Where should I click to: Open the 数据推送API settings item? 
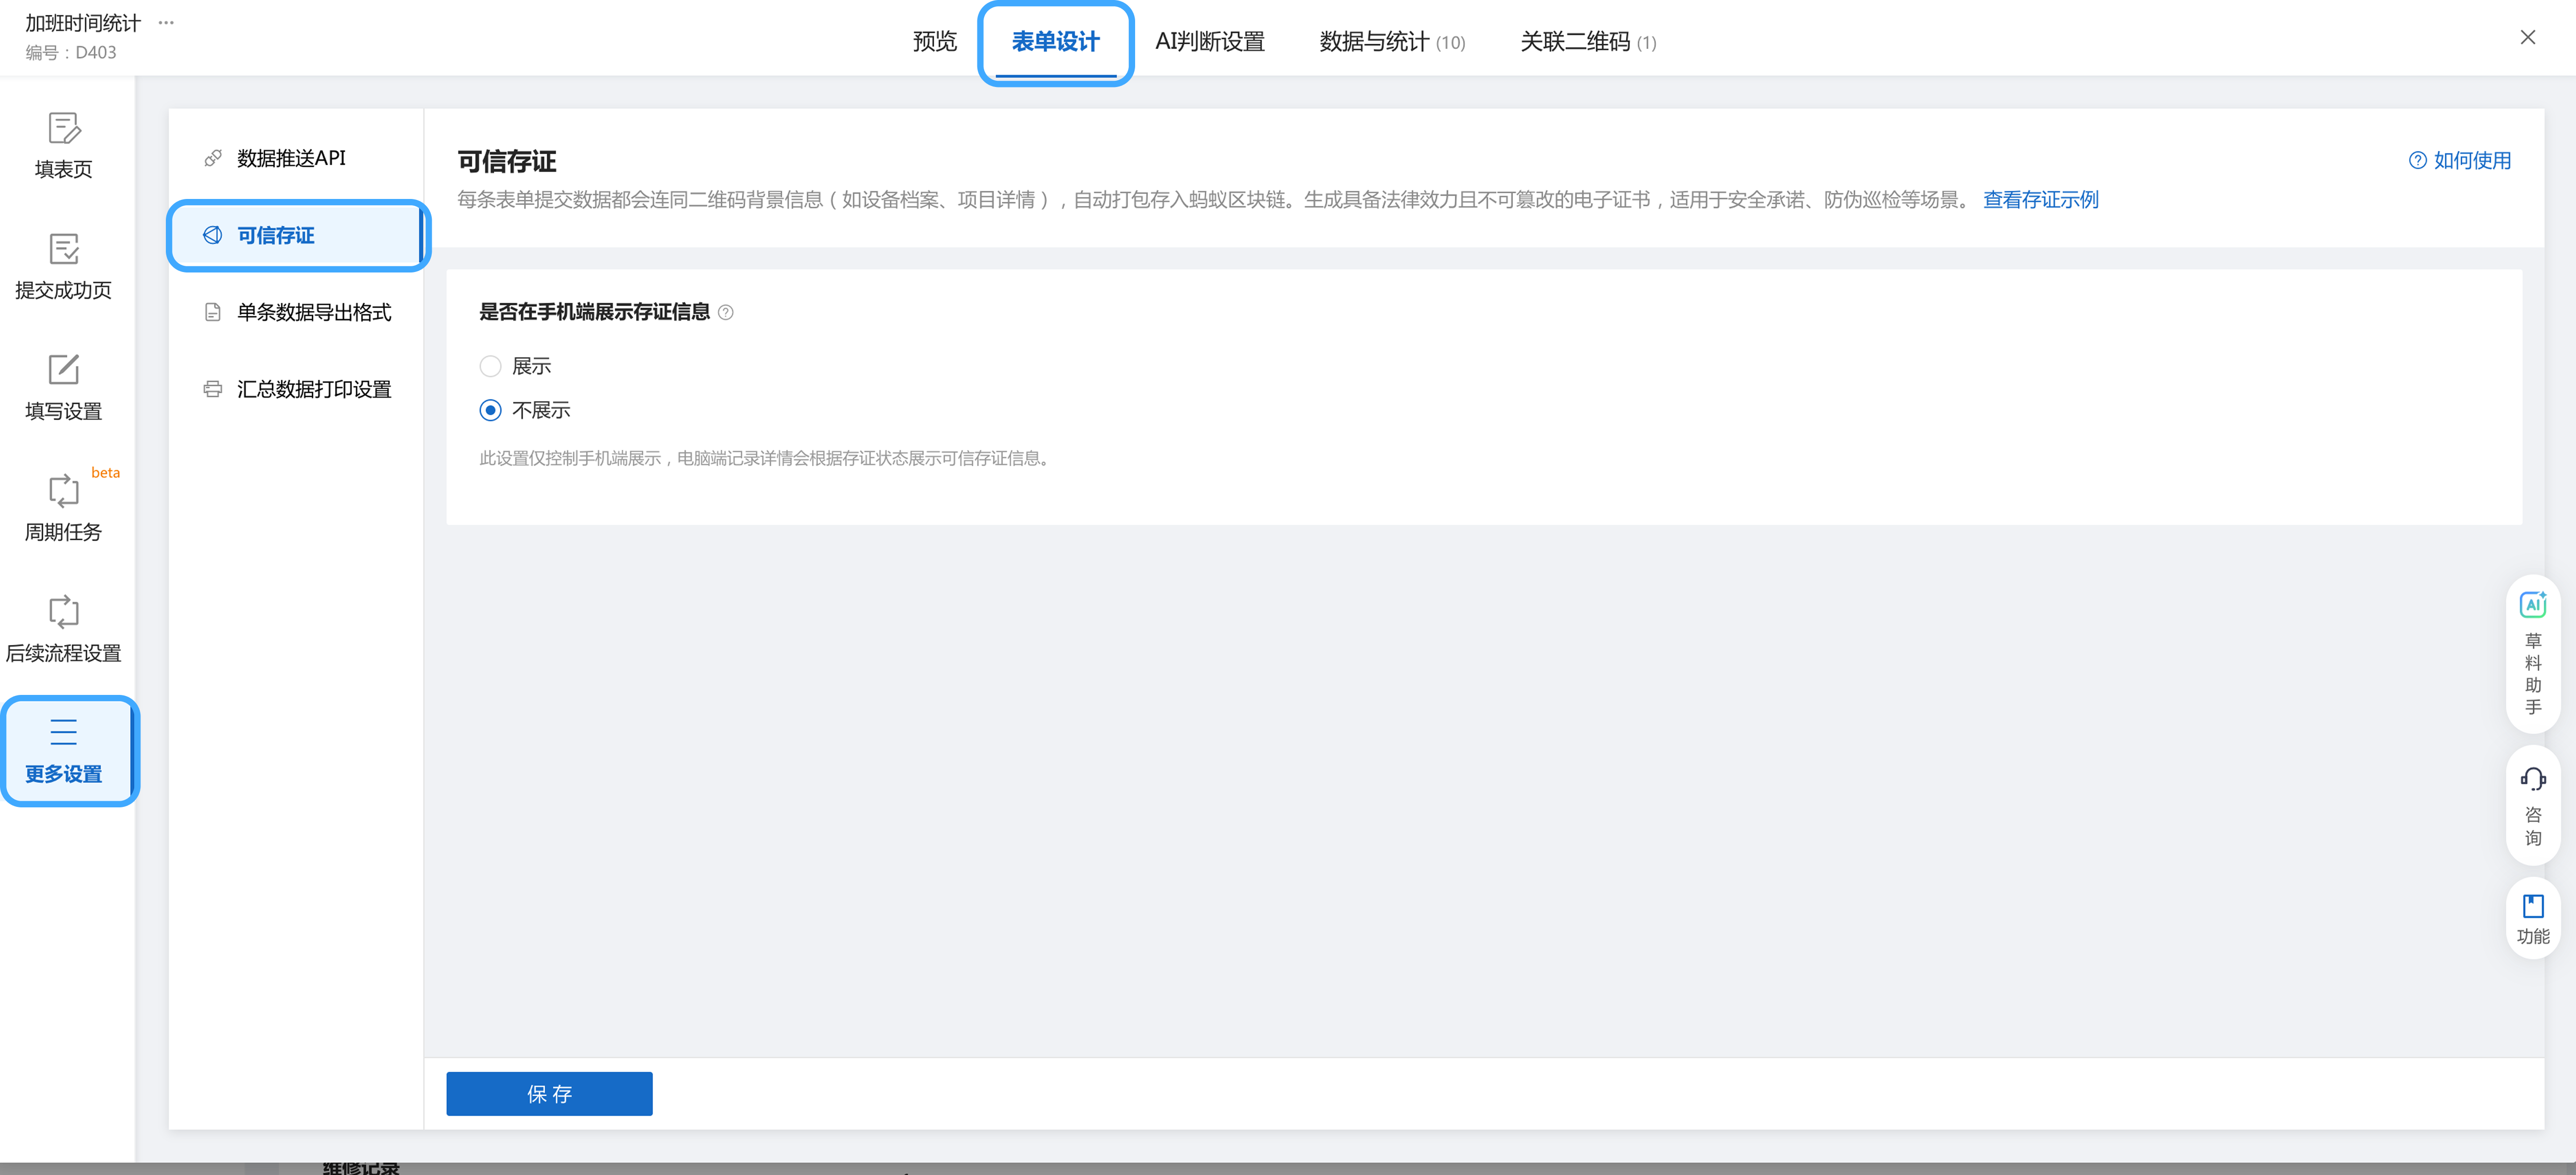tap(296, 158)
